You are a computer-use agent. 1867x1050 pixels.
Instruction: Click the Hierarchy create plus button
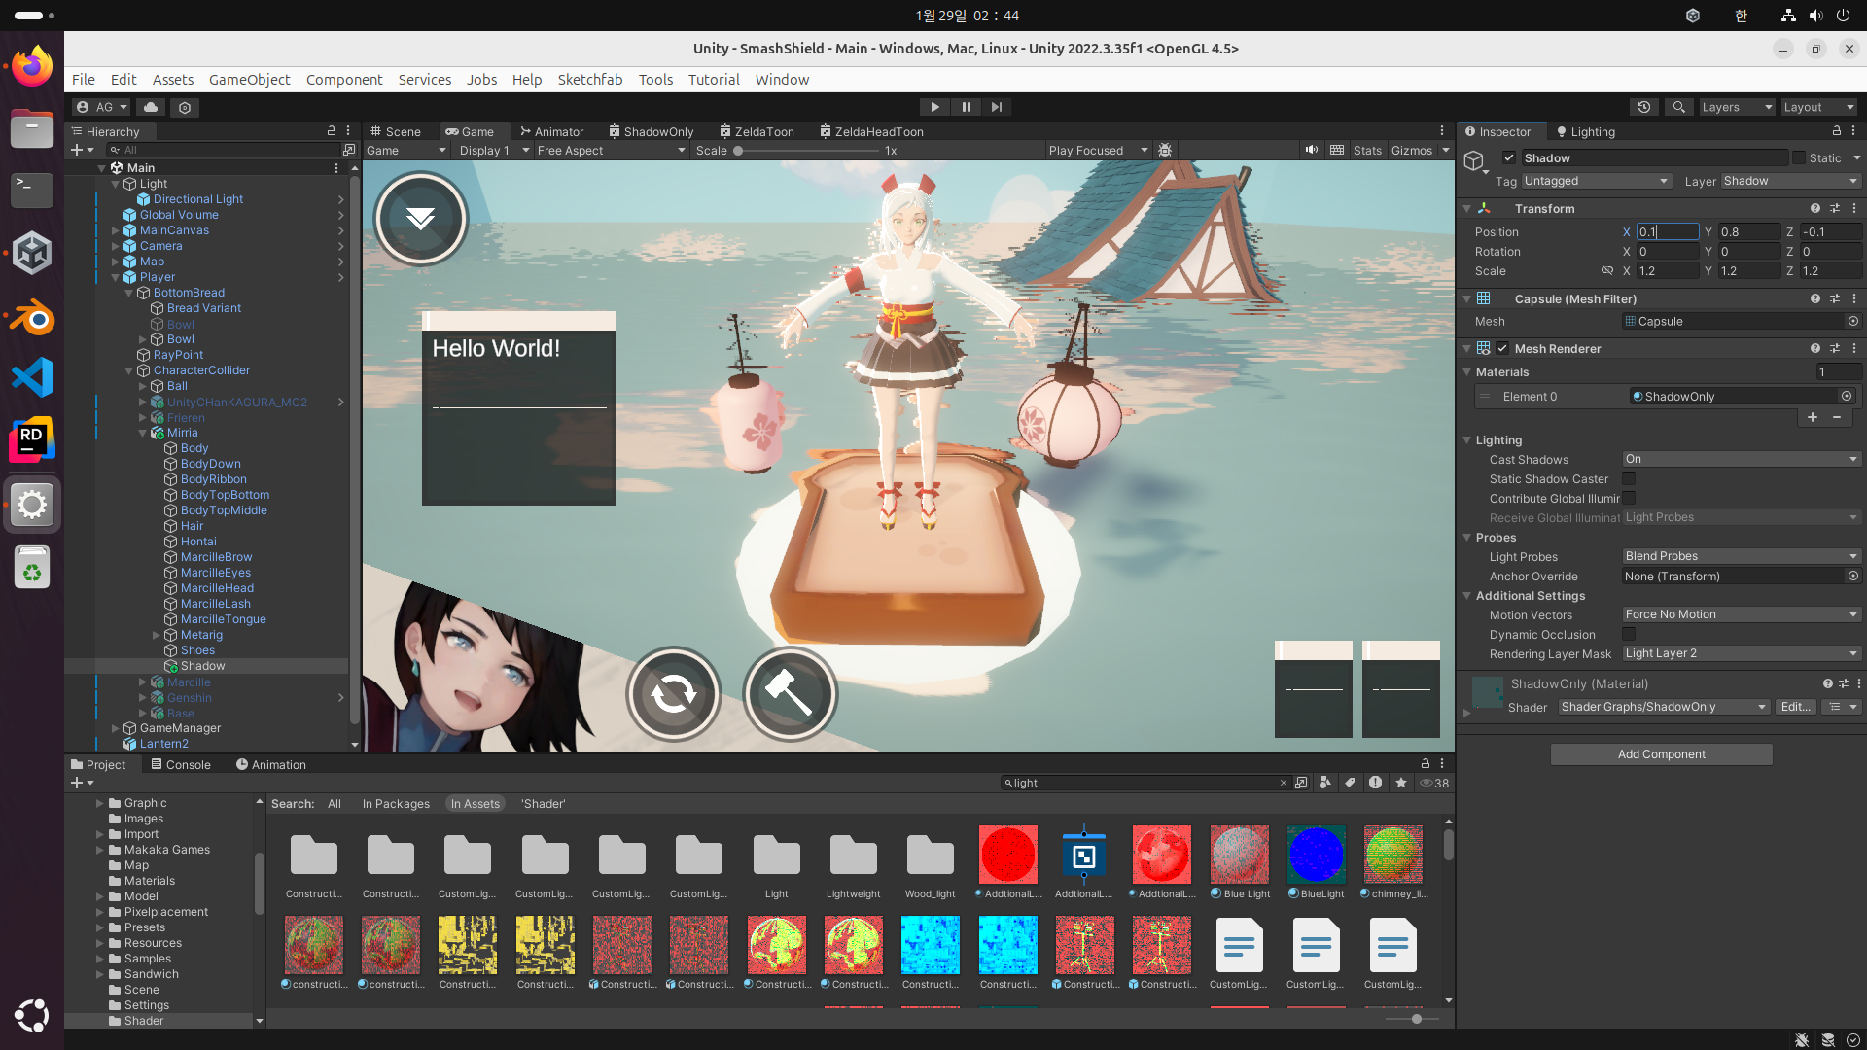pos(82,150)
